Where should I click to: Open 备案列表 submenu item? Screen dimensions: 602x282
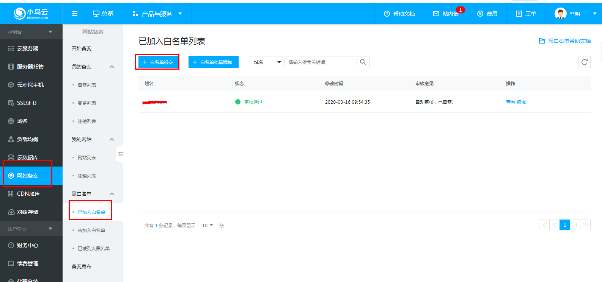[87, 85]
